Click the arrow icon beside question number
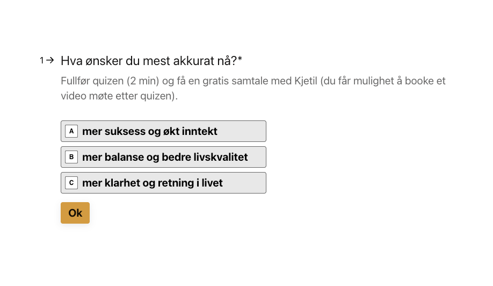 [x=50, y=60]
